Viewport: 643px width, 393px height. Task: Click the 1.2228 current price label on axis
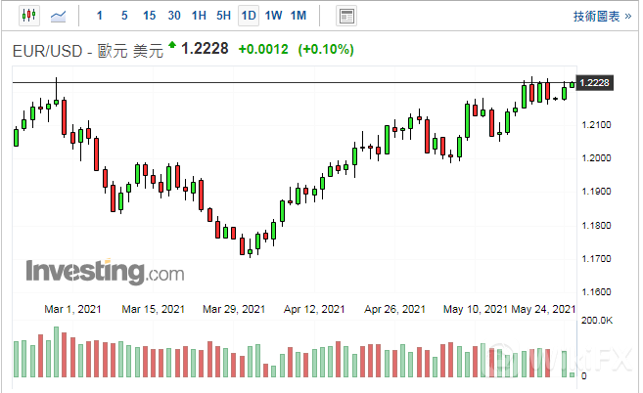[595, 83]
